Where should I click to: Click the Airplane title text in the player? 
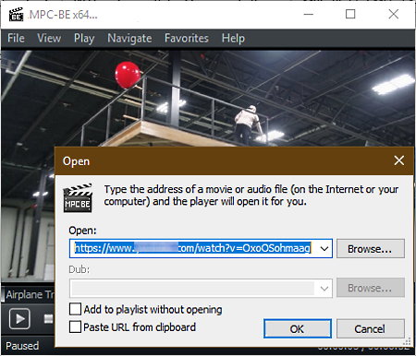coord(30,294)
